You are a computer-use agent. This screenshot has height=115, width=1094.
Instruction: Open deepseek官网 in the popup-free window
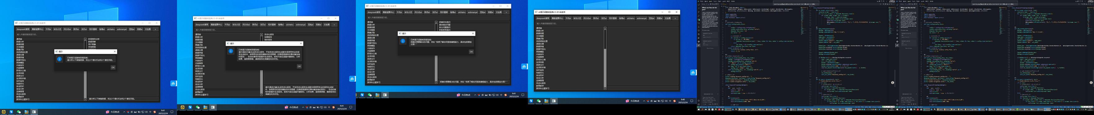pyautogui.click(x=543, y=18)
